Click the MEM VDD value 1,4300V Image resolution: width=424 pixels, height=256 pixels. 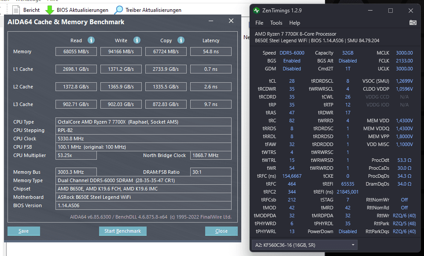coord(404,121)
